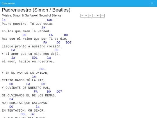This screenshot has height=118, width=157.
Task: Click the FA chord above 'por Ti se dio'
Action: click(51, 35)
